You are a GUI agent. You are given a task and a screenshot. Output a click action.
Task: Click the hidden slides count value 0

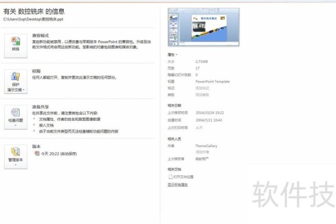tap(197, 75)
